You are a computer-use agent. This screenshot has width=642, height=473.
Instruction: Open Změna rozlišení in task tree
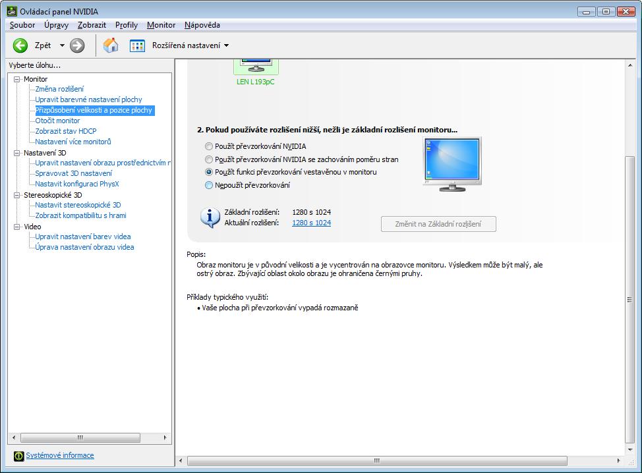tap(59, 89)
